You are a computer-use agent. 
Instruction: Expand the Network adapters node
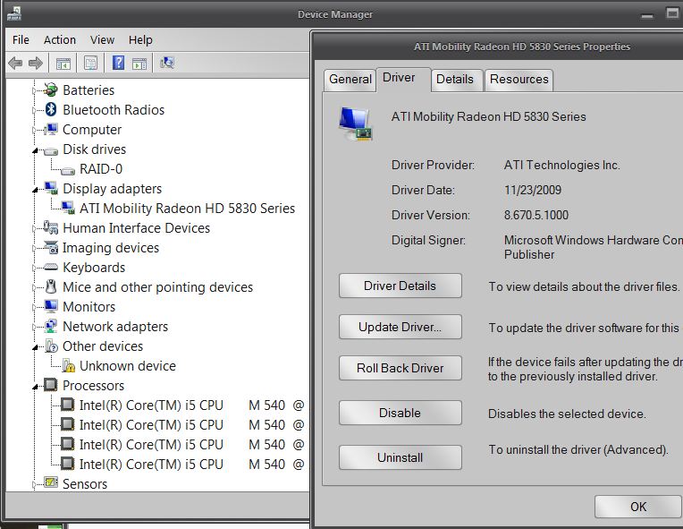34,327
